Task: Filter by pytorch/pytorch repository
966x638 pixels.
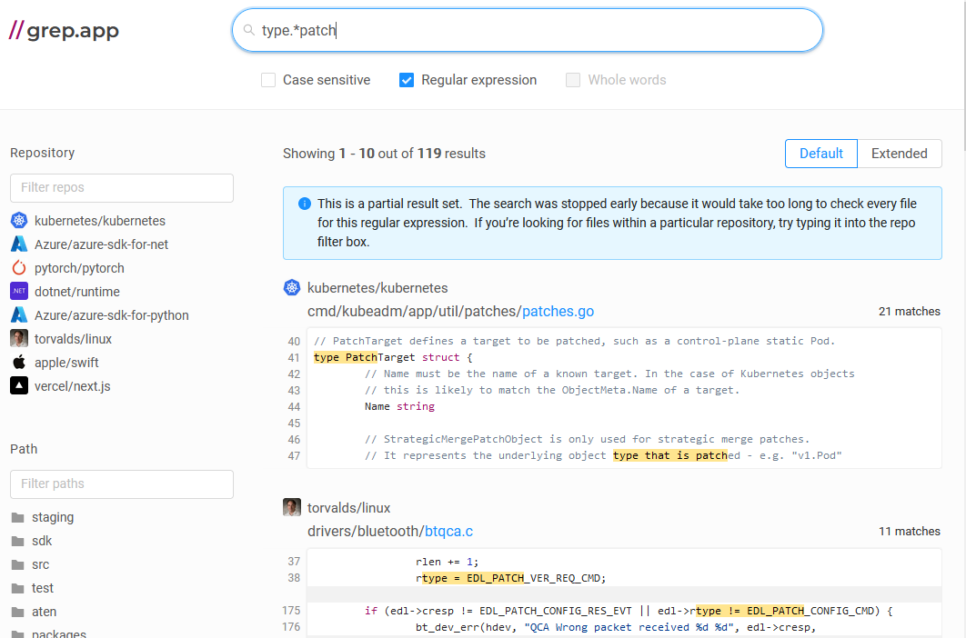Action: 79,268
